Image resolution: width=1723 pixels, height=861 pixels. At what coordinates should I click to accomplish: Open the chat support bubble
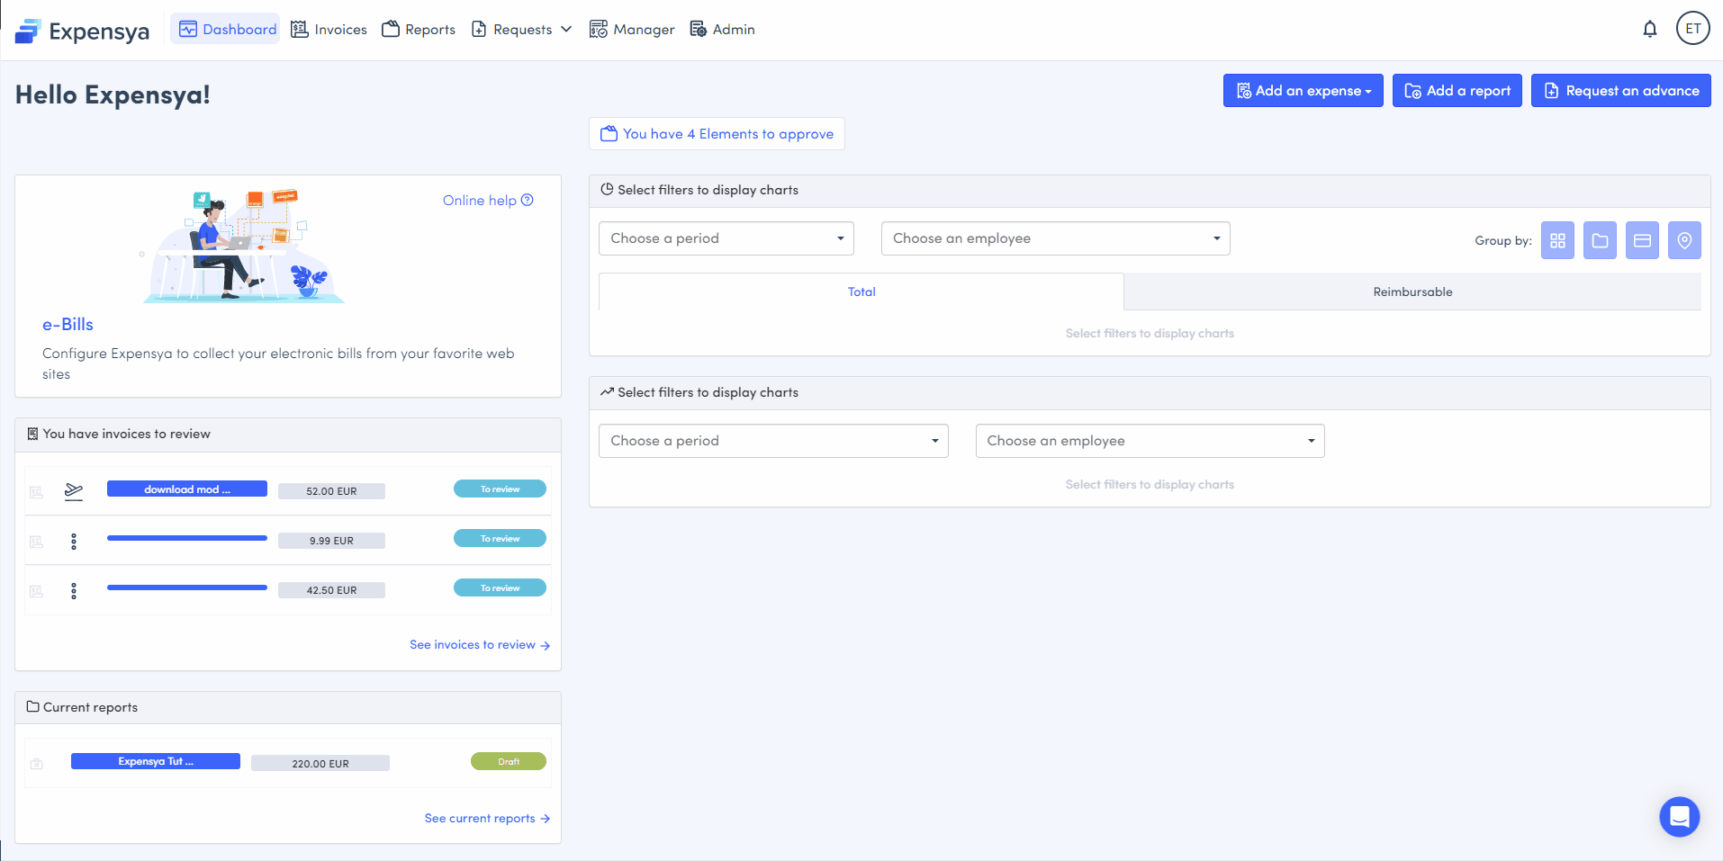1679,816
